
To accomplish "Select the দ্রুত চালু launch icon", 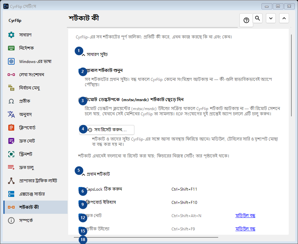I will click(x=11, y=167).
